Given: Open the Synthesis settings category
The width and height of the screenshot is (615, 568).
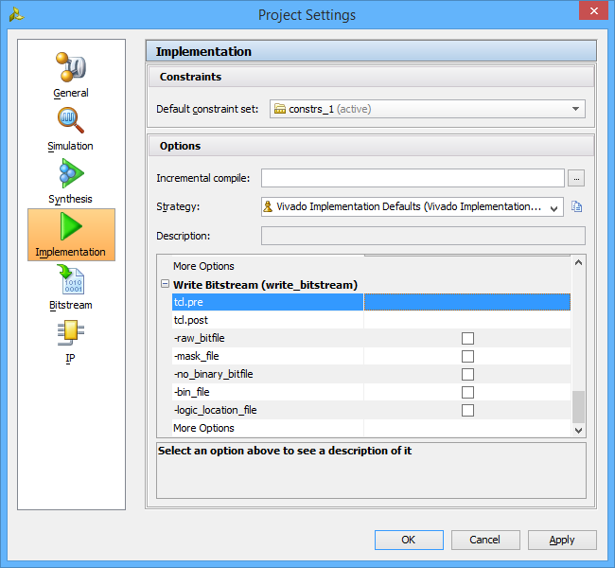Looking at the screenshot, I should pos(71,182).
